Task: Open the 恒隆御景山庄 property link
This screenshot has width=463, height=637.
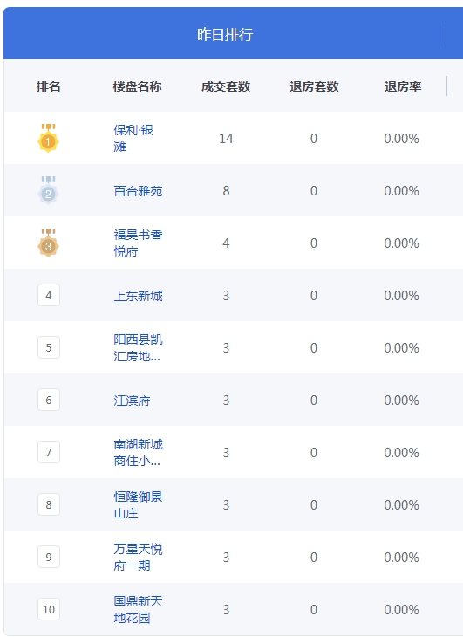Action: [138, 505]
